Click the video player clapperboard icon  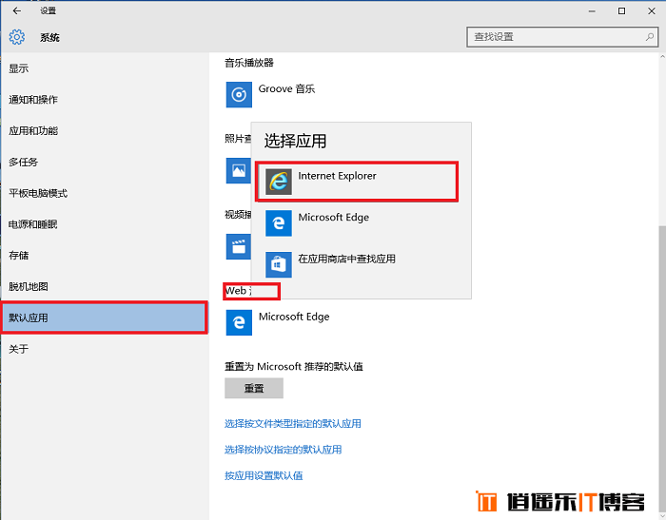coord(238,246)
